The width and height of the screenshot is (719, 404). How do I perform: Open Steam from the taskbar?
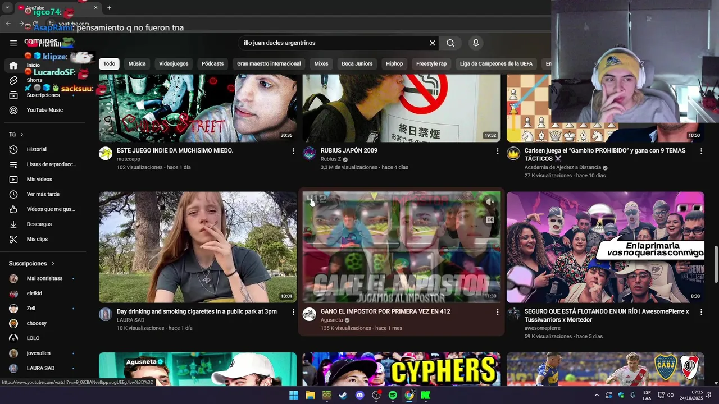[343, 395]
